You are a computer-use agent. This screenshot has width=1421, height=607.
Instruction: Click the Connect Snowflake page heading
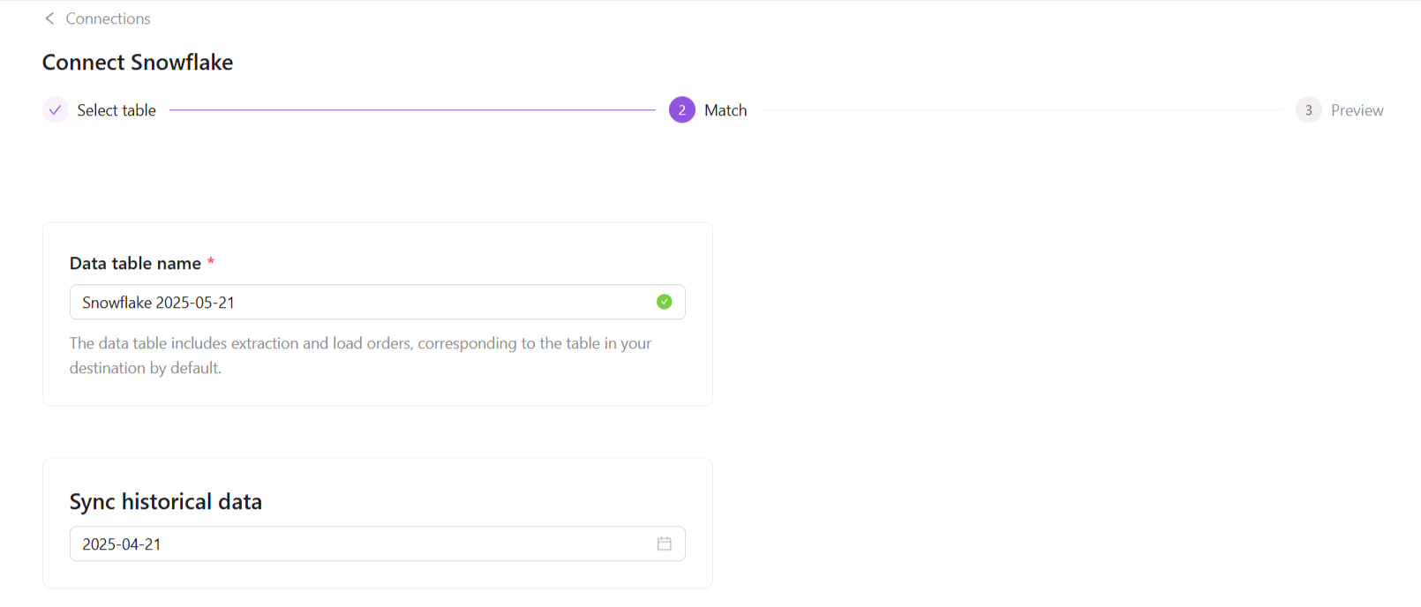[138, 63]
